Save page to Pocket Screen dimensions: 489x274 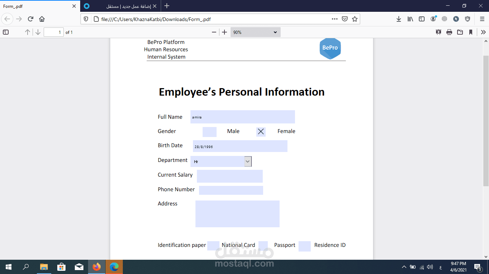[x=345, y=19]
